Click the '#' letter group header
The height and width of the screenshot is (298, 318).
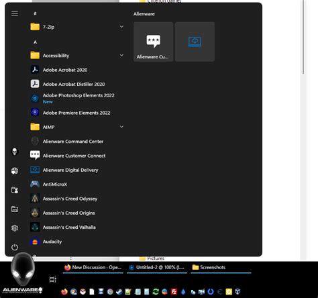[35, 13]
